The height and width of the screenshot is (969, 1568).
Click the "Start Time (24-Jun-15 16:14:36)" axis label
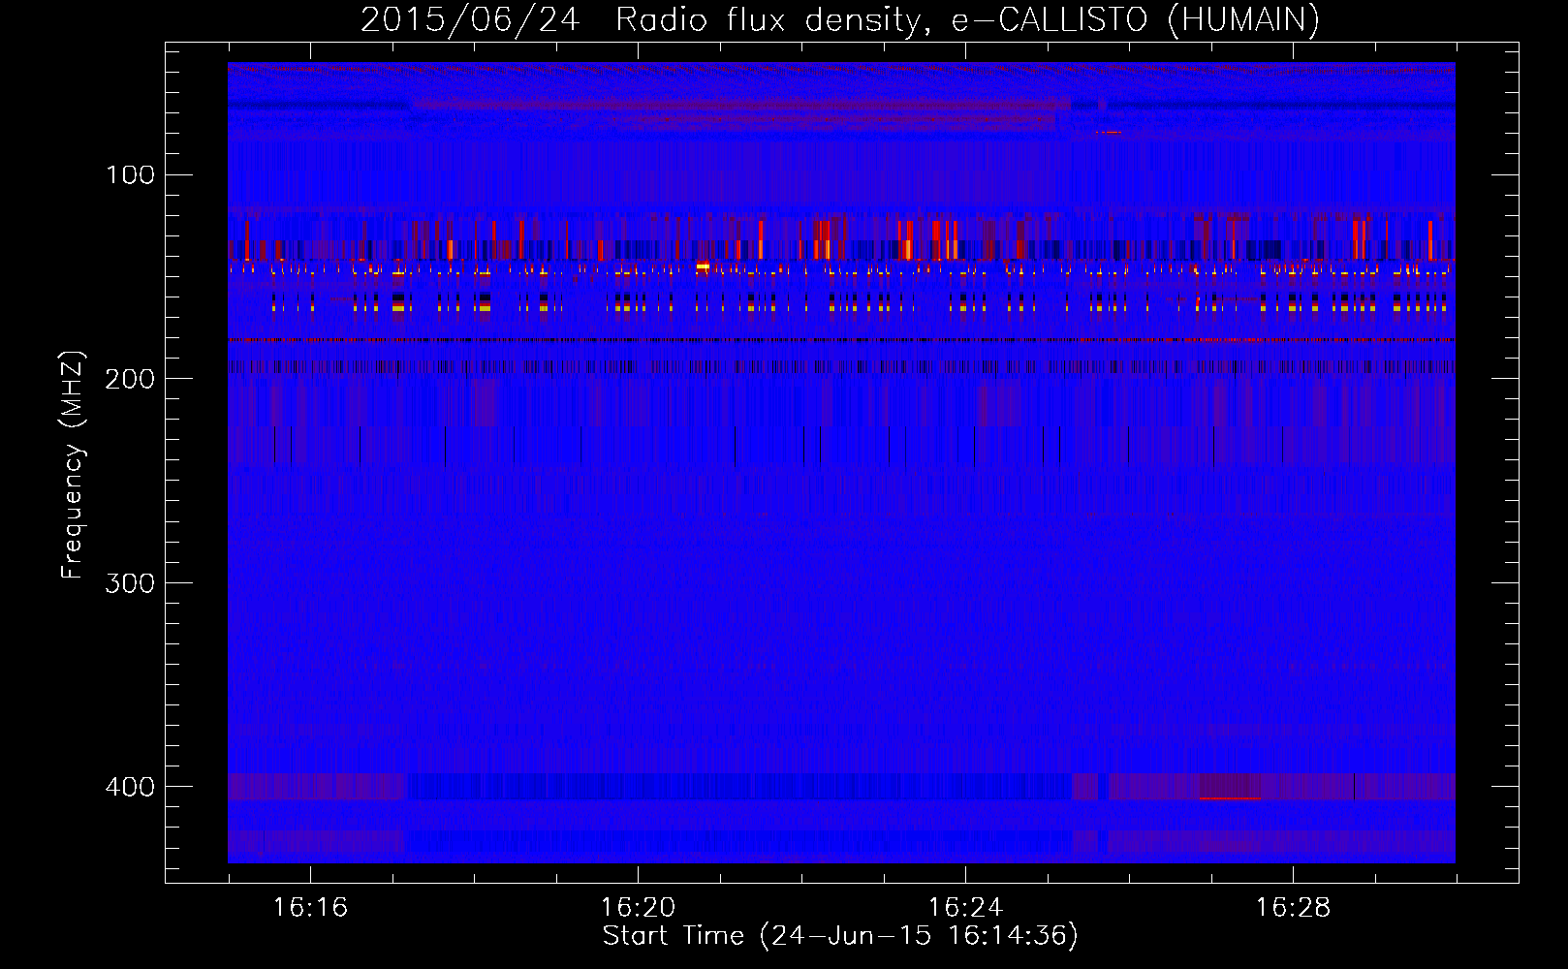tap(840, 936)
